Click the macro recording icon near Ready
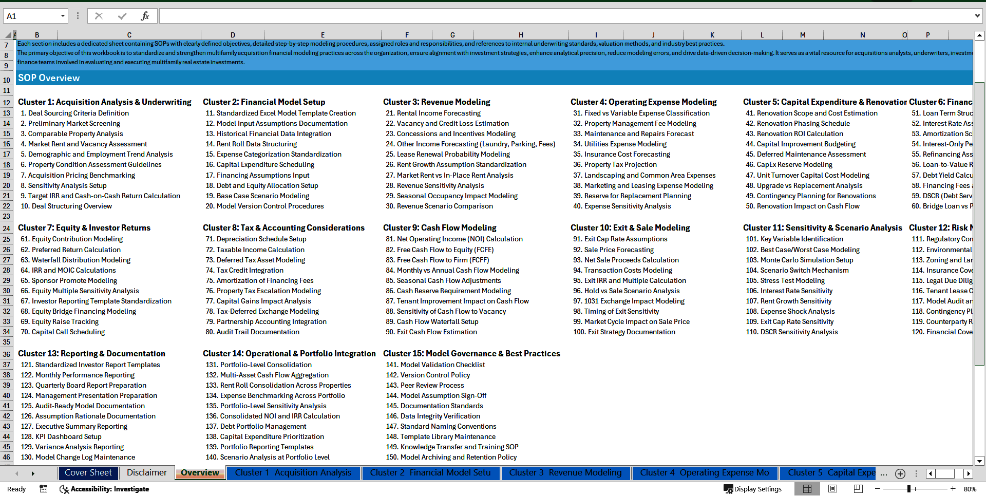 tap(43, 489)
